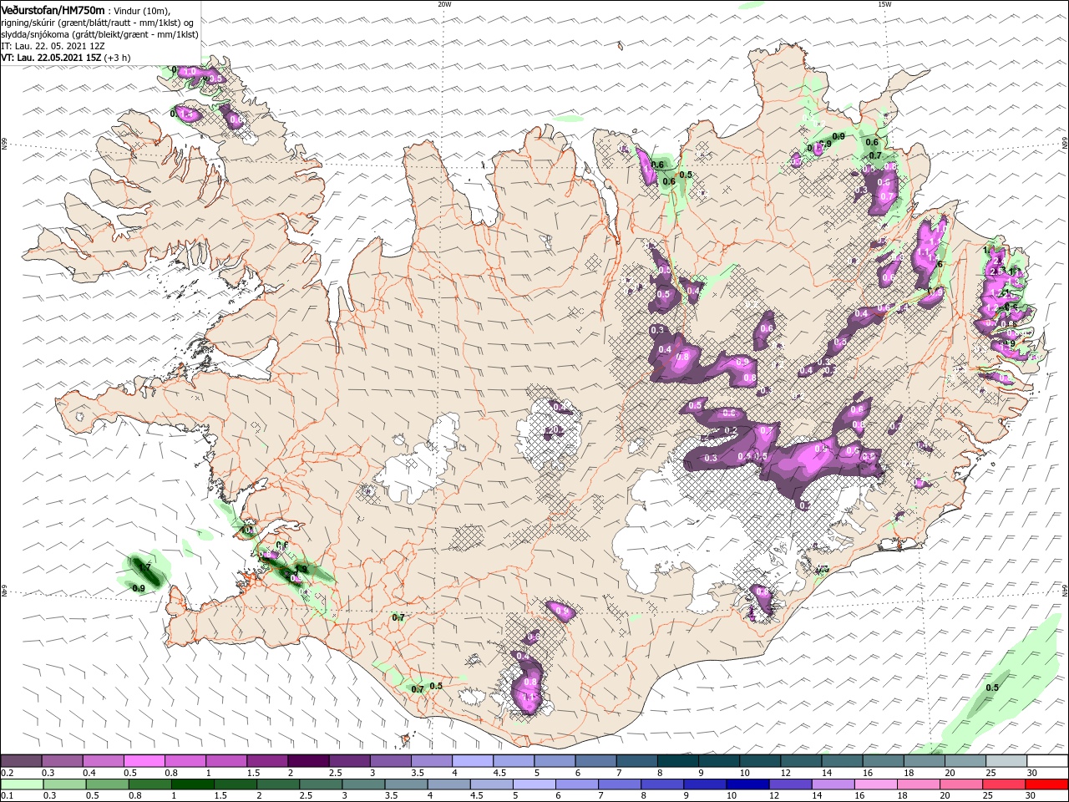Pick upper-row bright pink swatch 0.5 to 0.8
The height and width of the screenshot is (802, 1069).
pyautogui.click(x=144, y=760)
